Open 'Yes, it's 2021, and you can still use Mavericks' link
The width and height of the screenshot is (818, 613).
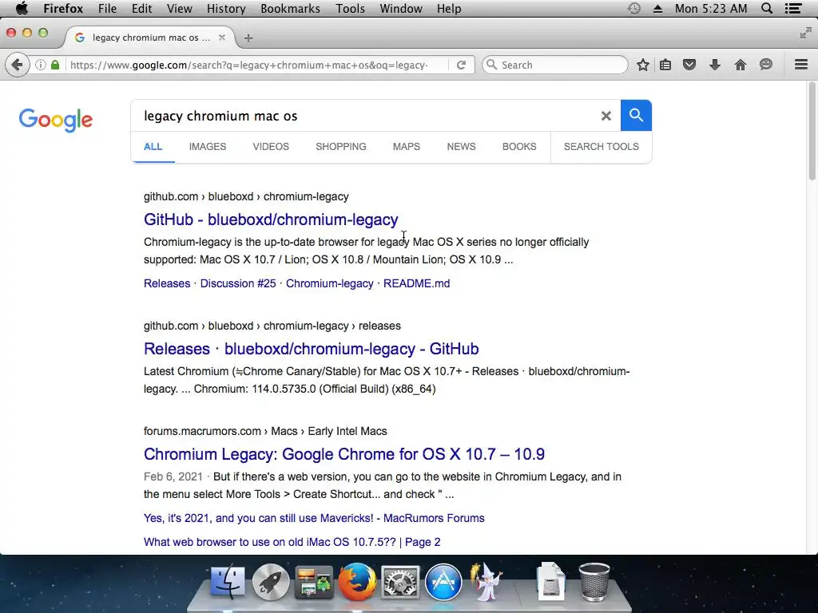(x=314, y=518)
